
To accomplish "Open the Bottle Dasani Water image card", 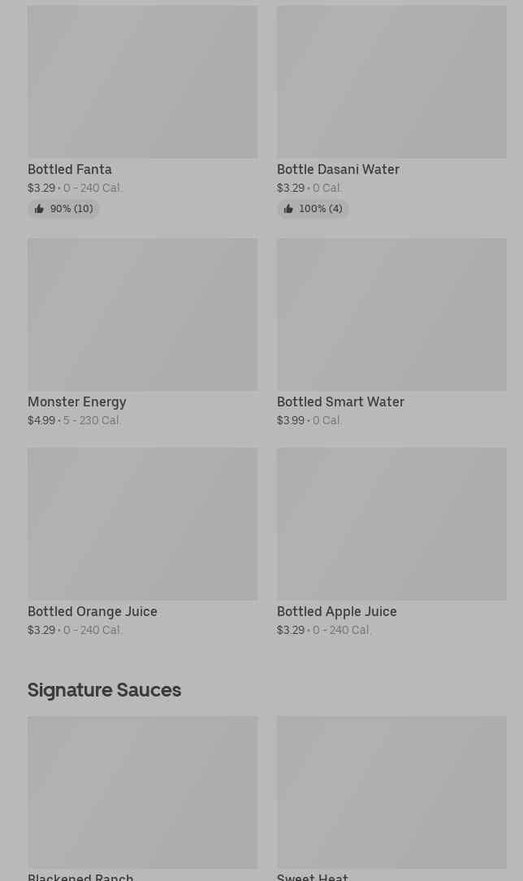I will click(391, 82).
